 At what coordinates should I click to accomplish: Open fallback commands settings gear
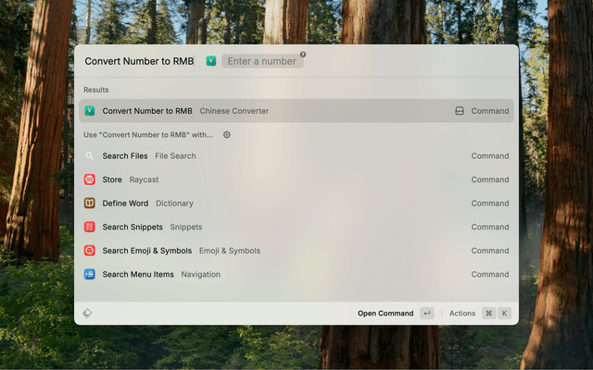click(x=226, y=135)
